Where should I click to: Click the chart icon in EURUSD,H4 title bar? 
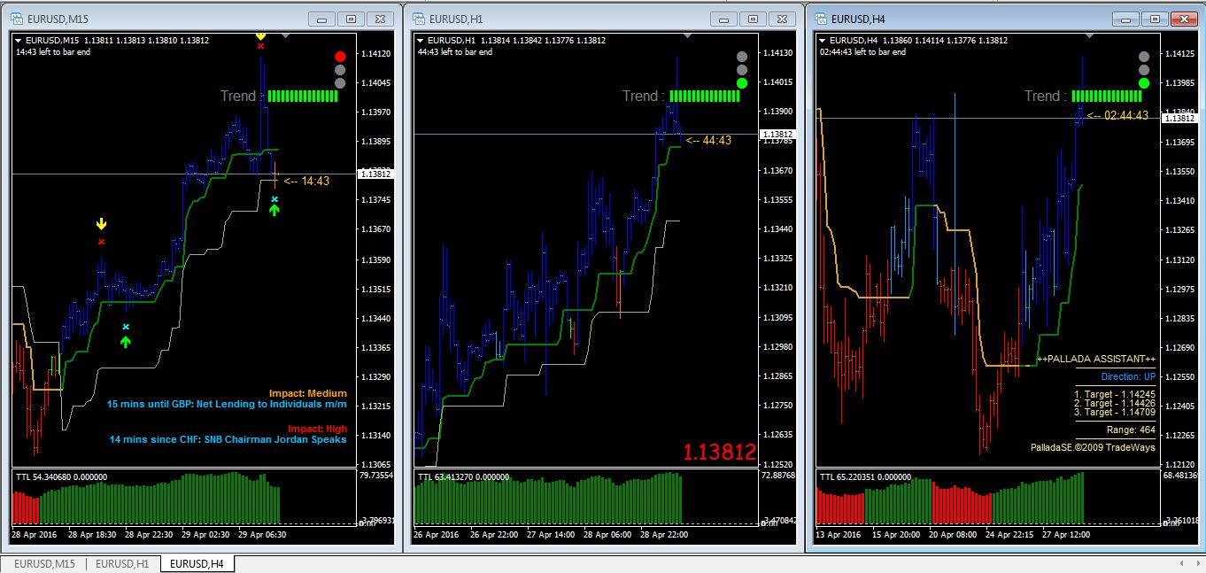coord(820,18)
